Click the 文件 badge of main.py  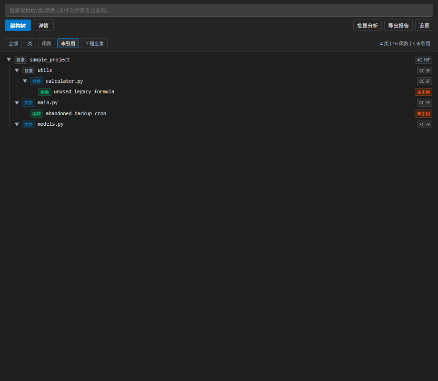[29, 103]
